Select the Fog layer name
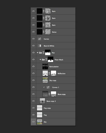Screen dimensions: 106x133 coord(45,115)
